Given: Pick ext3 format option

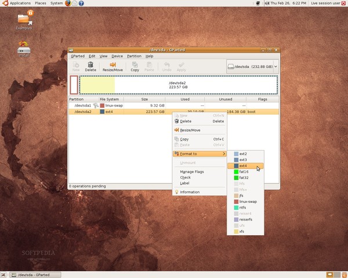Looking at the screenshot, I should (245, 160).
